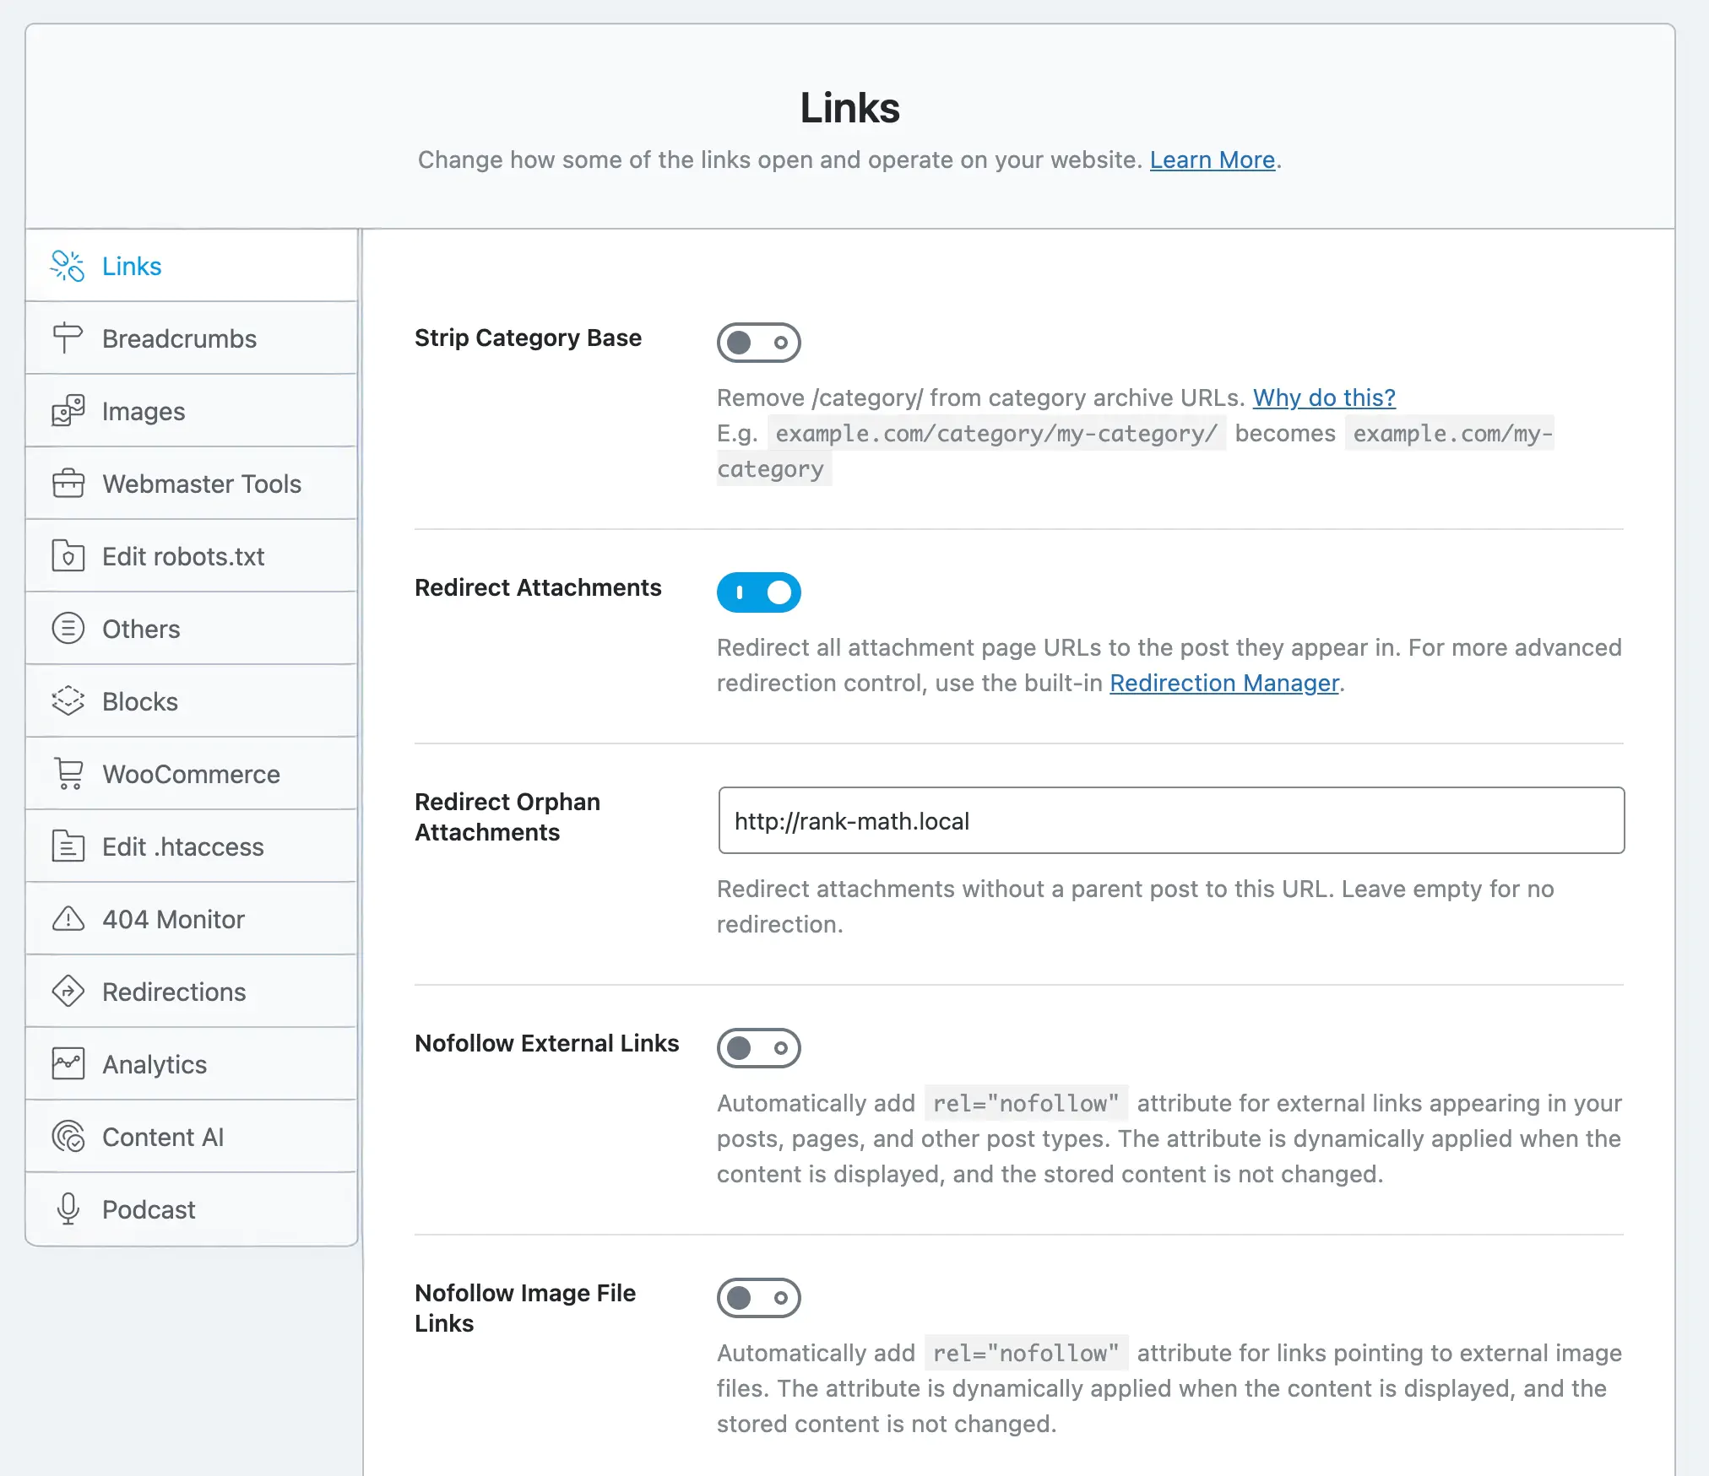This screenshot has height=1476, width=1709.
Task: Click the Redirect Orphan Attachments URL field
Action: (1170, 820)
